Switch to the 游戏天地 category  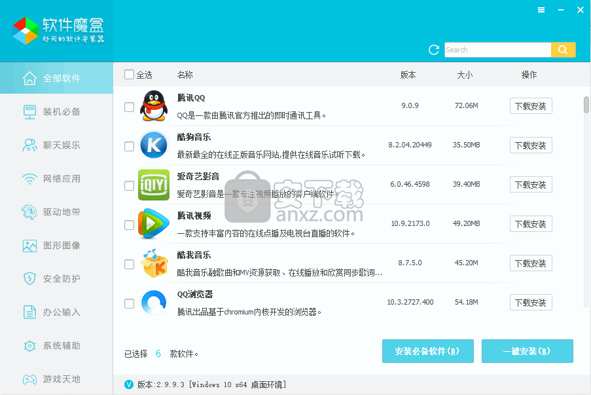coord(56,379)
